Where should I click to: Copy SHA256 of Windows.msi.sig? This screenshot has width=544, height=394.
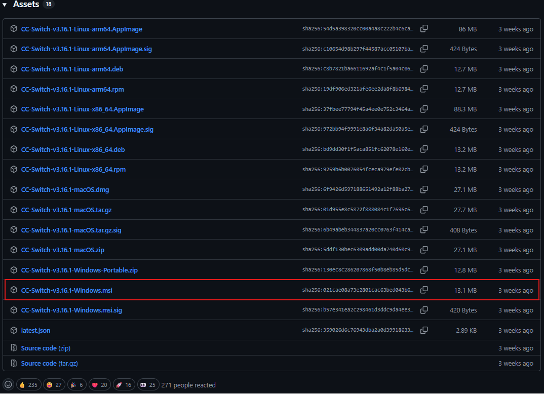point(424,310)
